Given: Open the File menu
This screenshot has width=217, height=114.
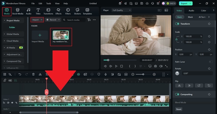Looking at the screenshot, I should pyautogui.click(x=33, y=4).
